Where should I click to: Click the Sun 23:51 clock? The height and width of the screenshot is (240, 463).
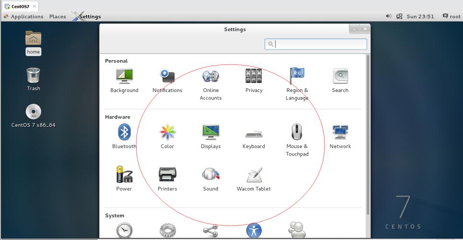[420, 16]
